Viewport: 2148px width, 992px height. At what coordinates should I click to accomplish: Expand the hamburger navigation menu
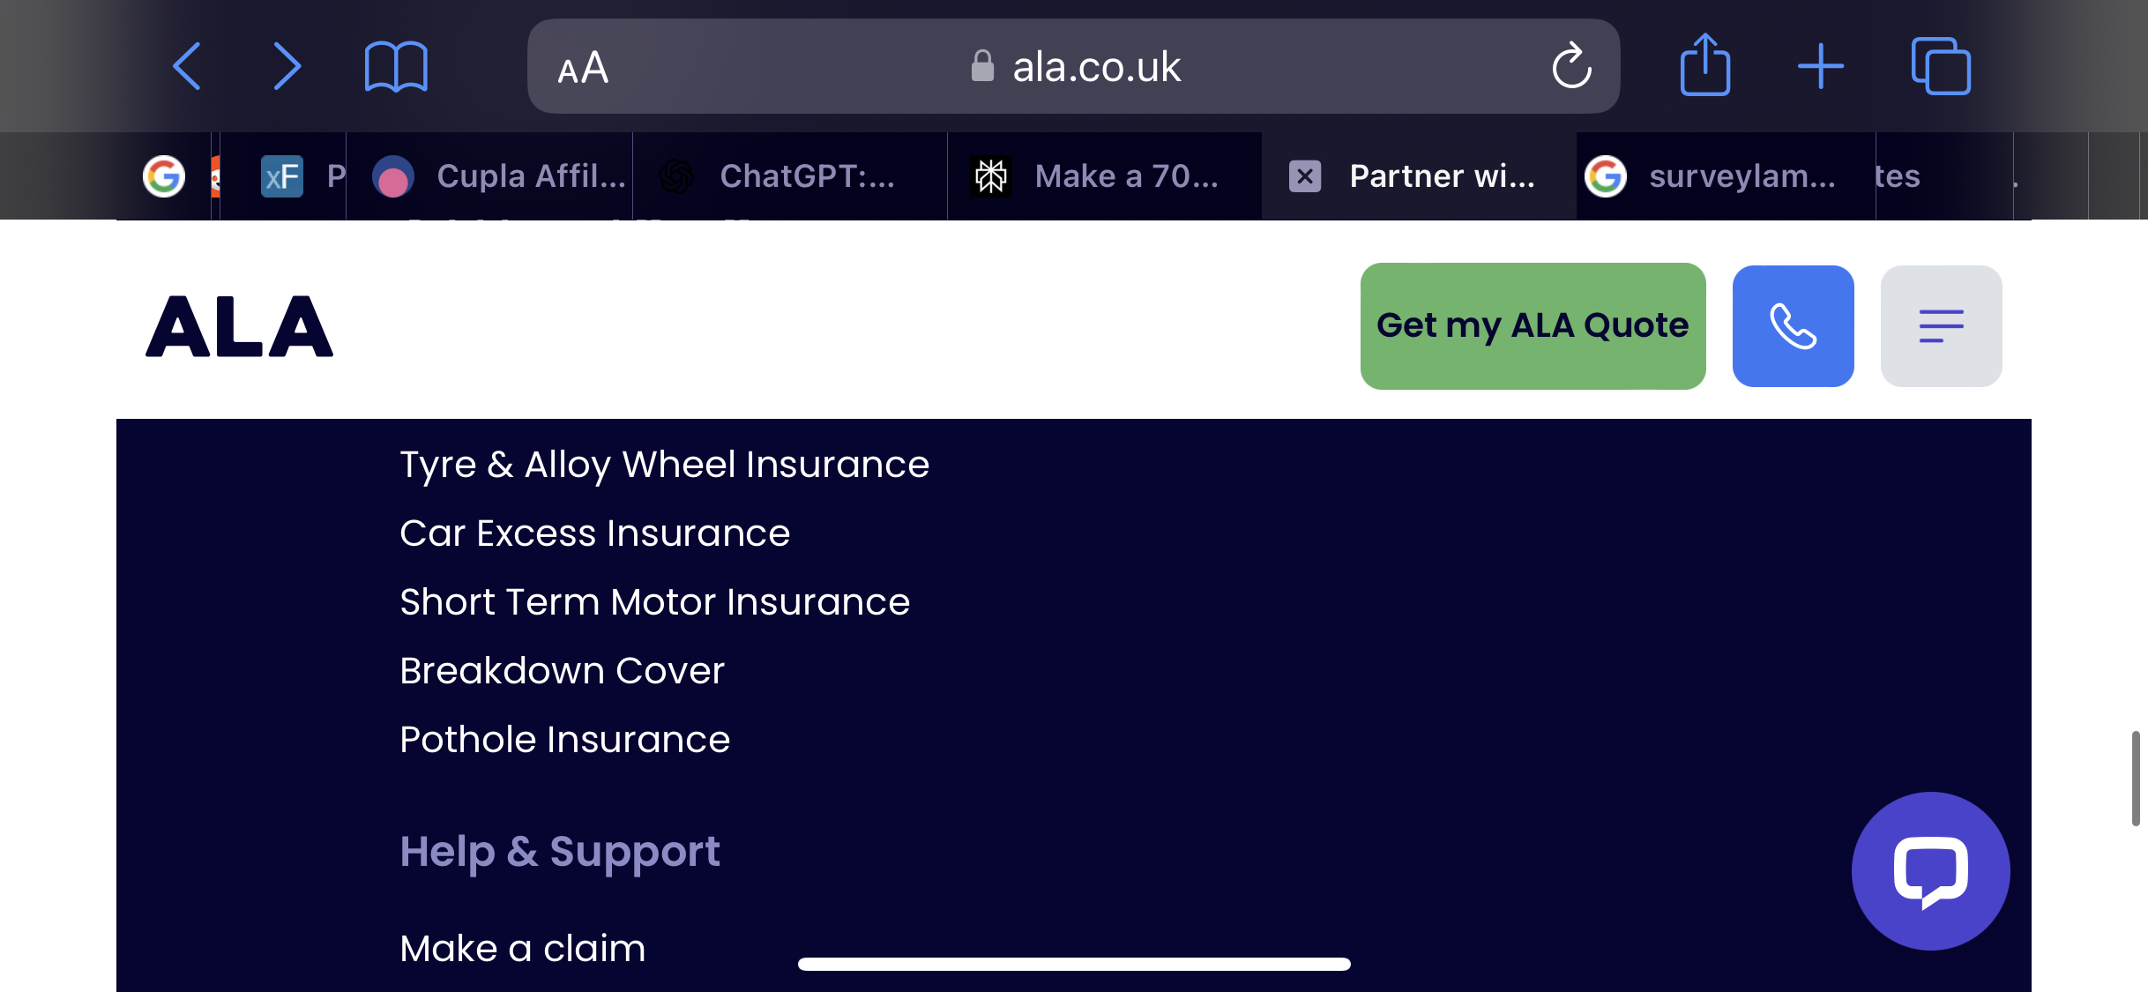tap(1941, 326)
